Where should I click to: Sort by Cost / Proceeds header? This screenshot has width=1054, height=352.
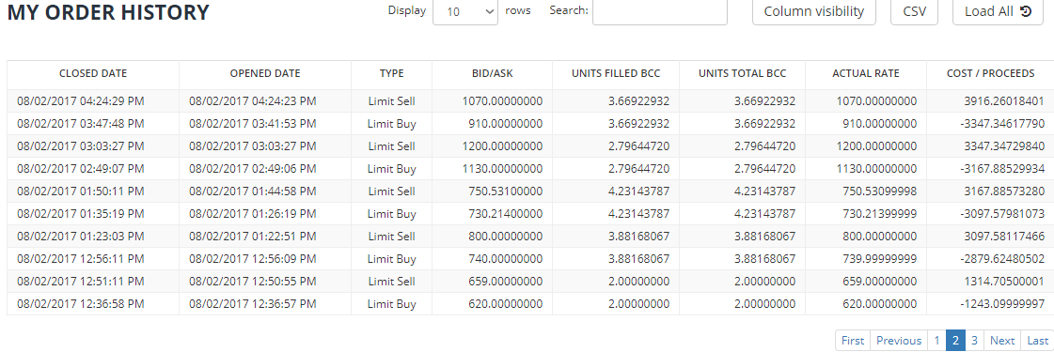tap(990, 74)
